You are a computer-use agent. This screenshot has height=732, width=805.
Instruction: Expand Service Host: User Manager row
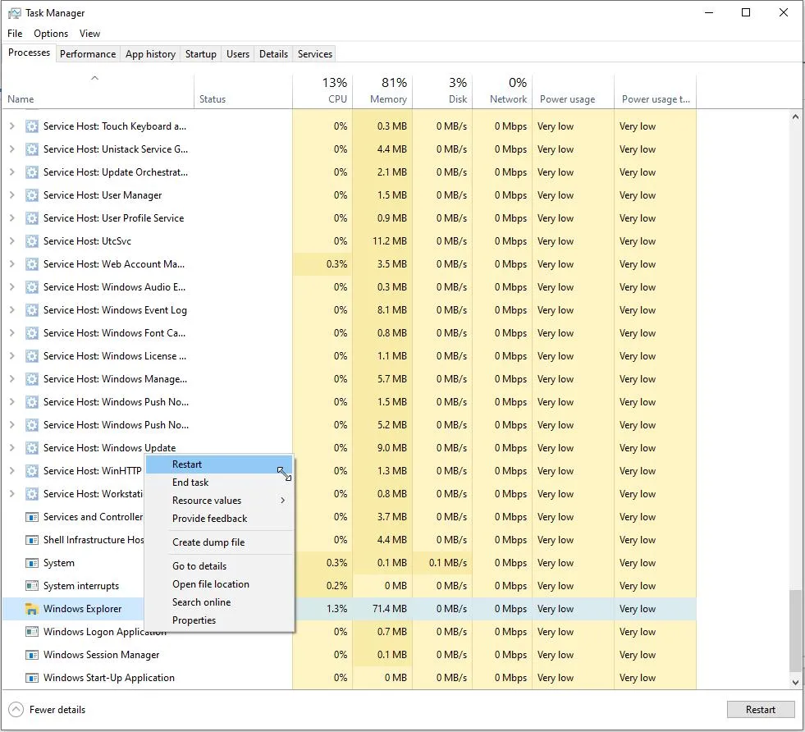click(11, 195)
